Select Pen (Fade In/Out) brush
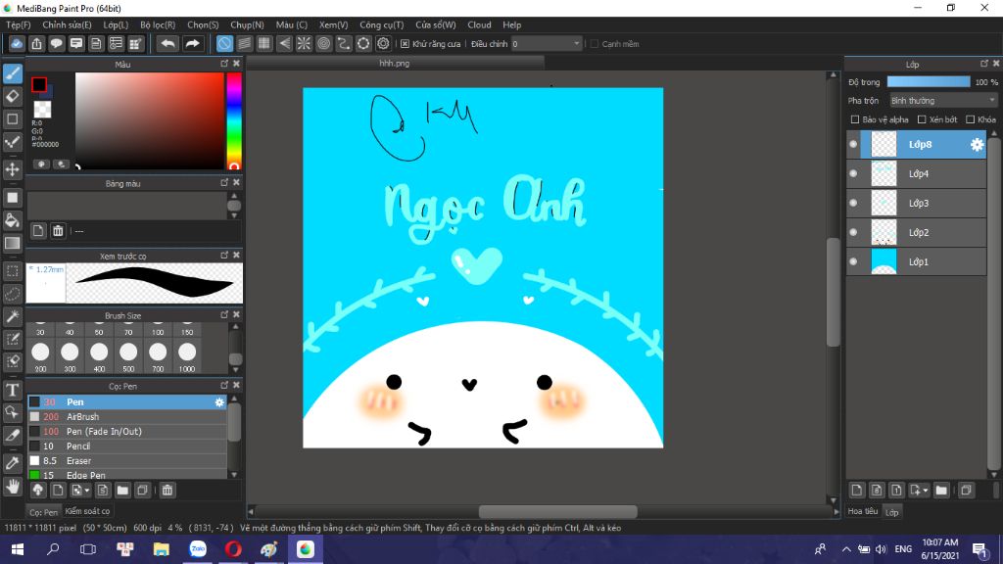This screenshot has height=564, width=1003. 126,432
